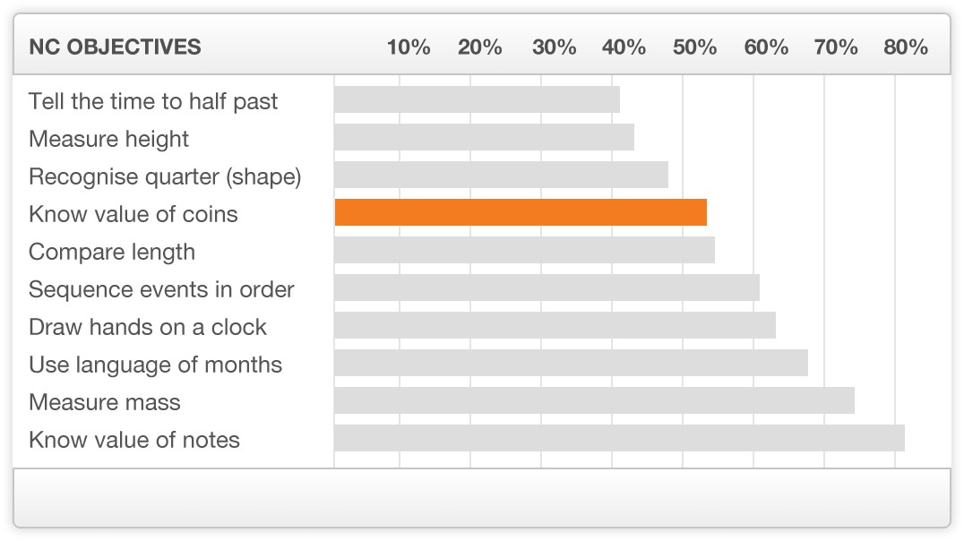The image size is (964, 541).
Task: Select the Tell the time to half past bar
Action: pos(478,99)
